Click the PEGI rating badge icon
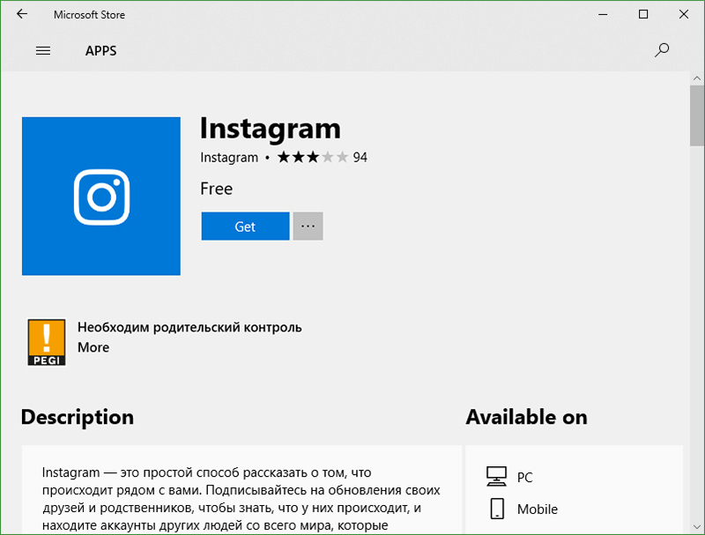This screenshot has width=705, height=535. 46,342
